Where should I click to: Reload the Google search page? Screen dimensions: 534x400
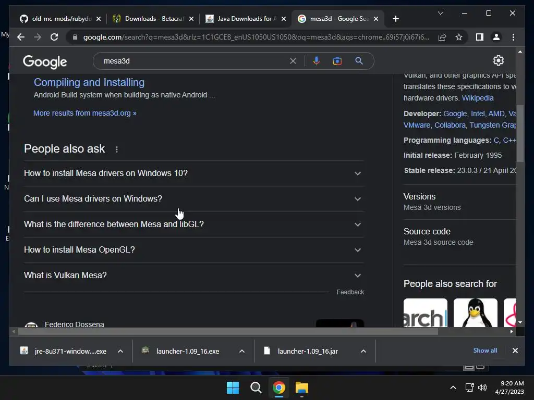[54, 37]
